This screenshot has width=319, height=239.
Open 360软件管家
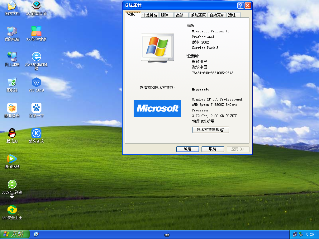[x=36, y=31]
